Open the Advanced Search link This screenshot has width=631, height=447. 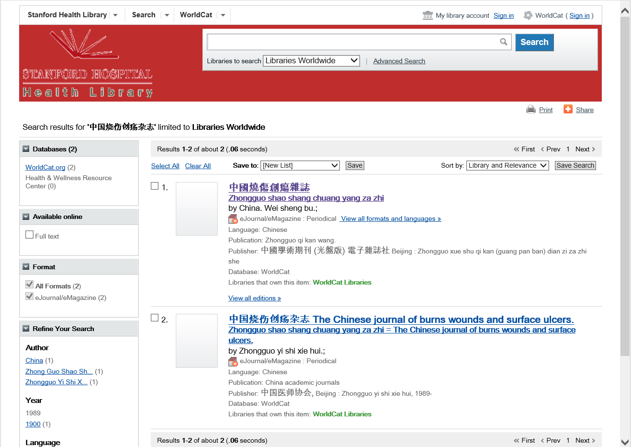coord(399,61)
